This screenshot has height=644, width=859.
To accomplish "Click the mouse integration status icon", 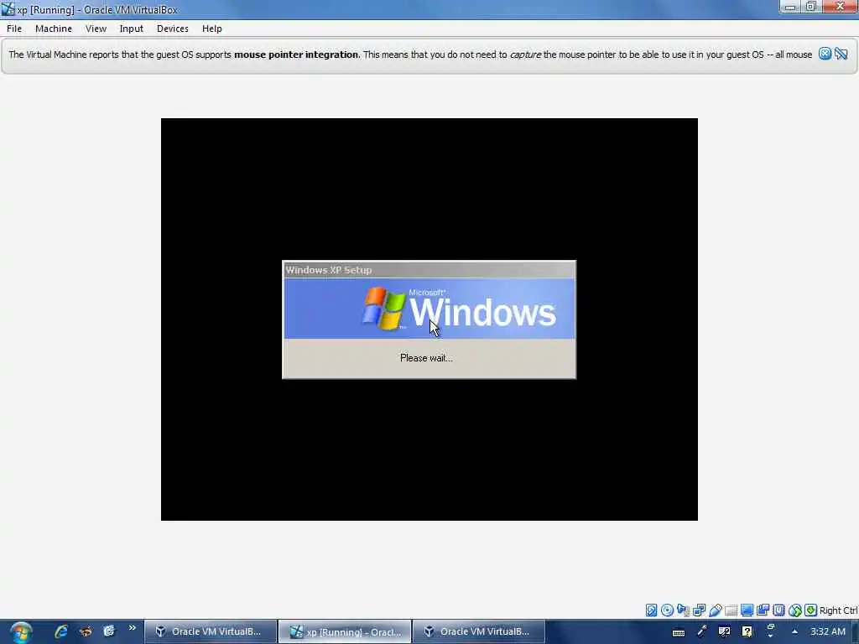I will (795, 610).
